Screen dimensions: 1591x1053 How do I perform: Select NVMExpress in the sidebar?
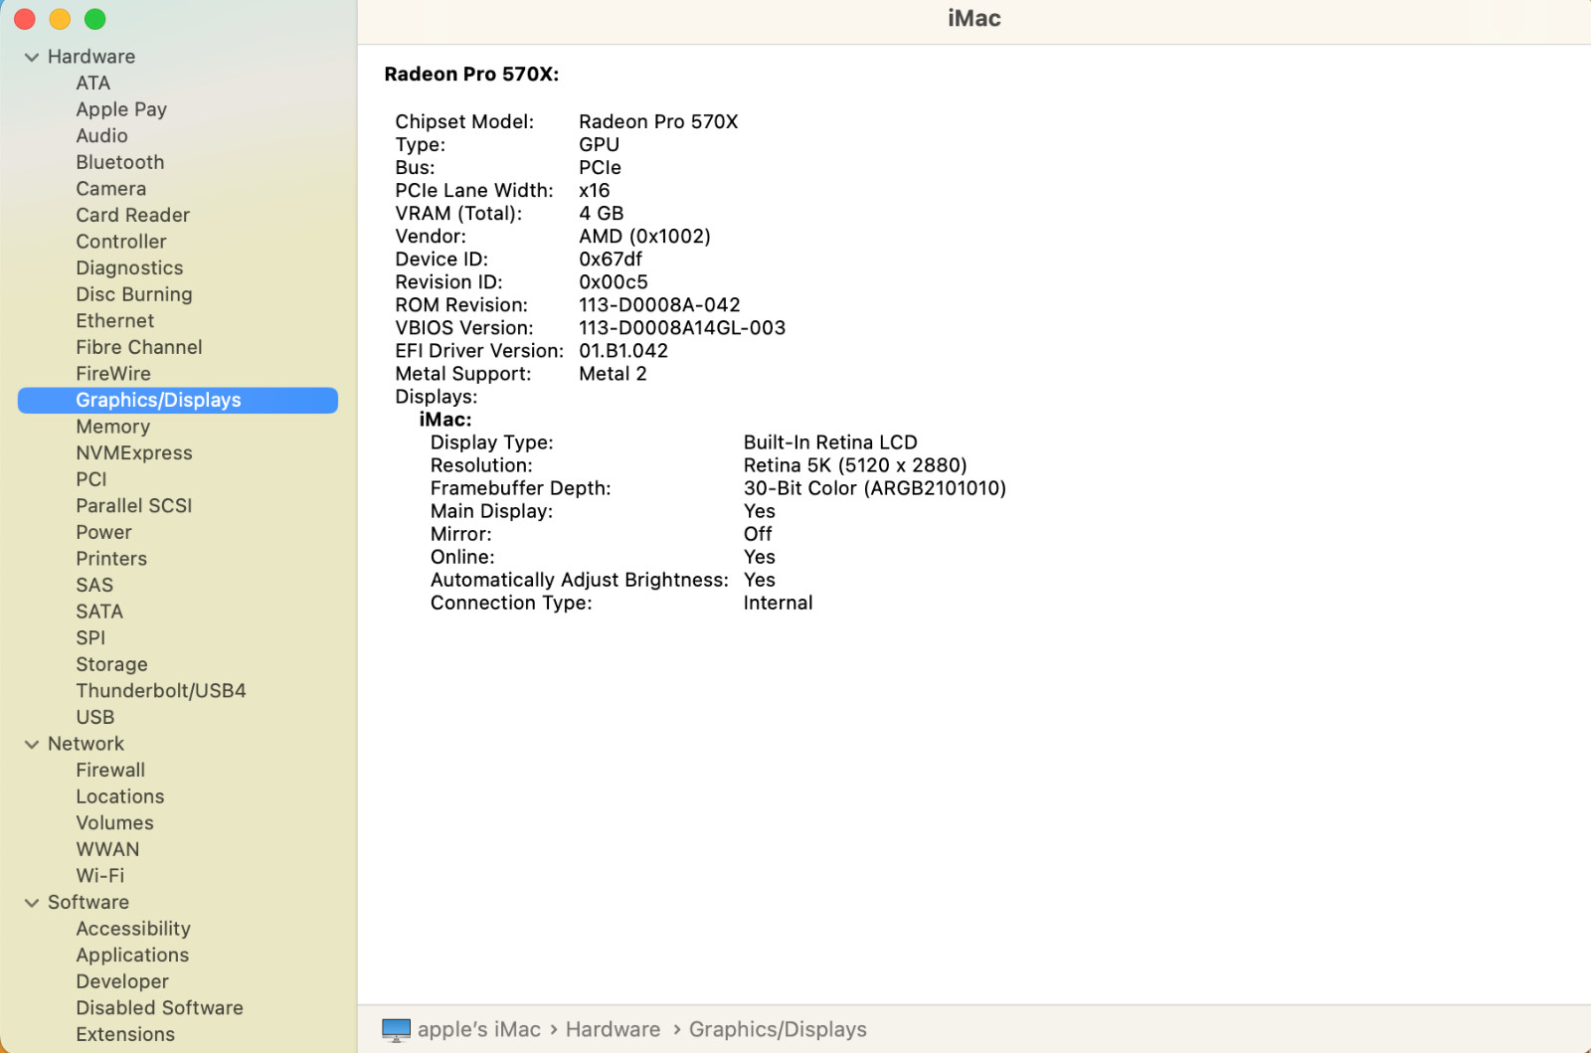(x=134, y=453)
